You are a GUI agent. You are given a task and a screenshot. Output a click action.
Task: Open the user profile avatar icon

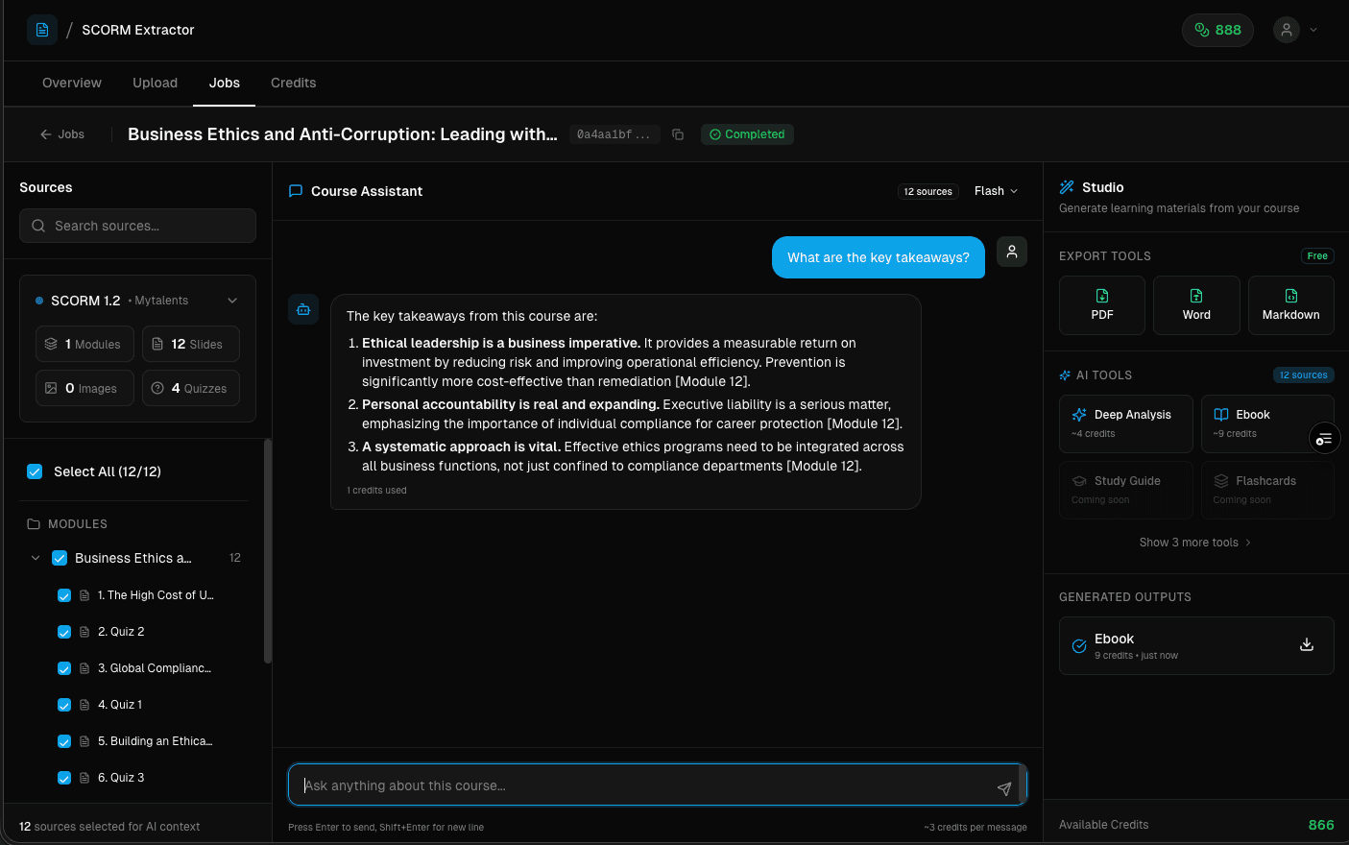tap(1287, 30)
